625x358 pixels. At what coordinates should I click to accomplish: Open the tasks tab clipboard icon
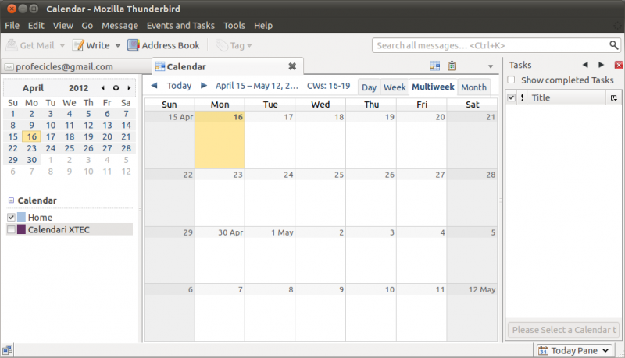click(452, 66)
